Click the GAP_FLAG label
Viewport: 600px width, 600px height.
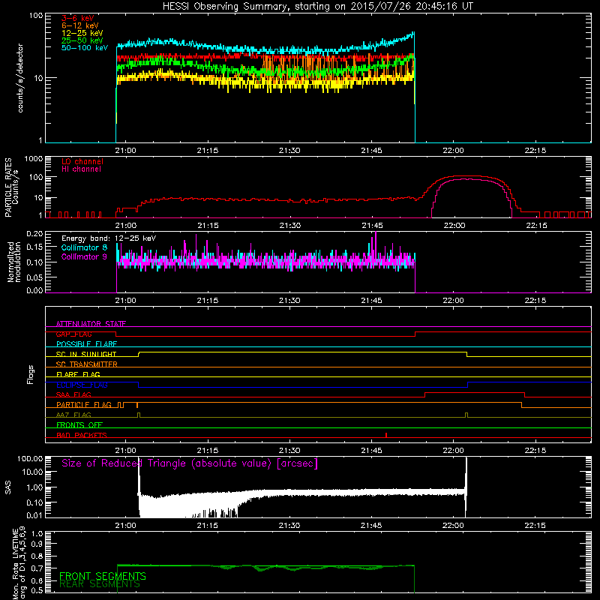point(73,334)
